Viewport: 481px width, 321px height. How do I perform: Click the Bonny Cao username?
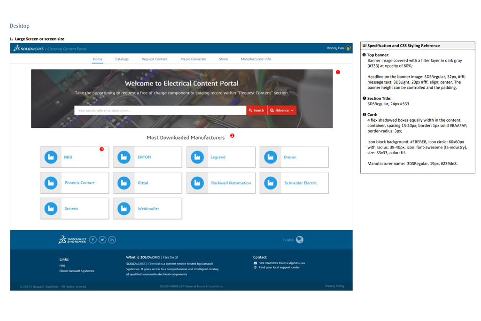coord(335,48)
